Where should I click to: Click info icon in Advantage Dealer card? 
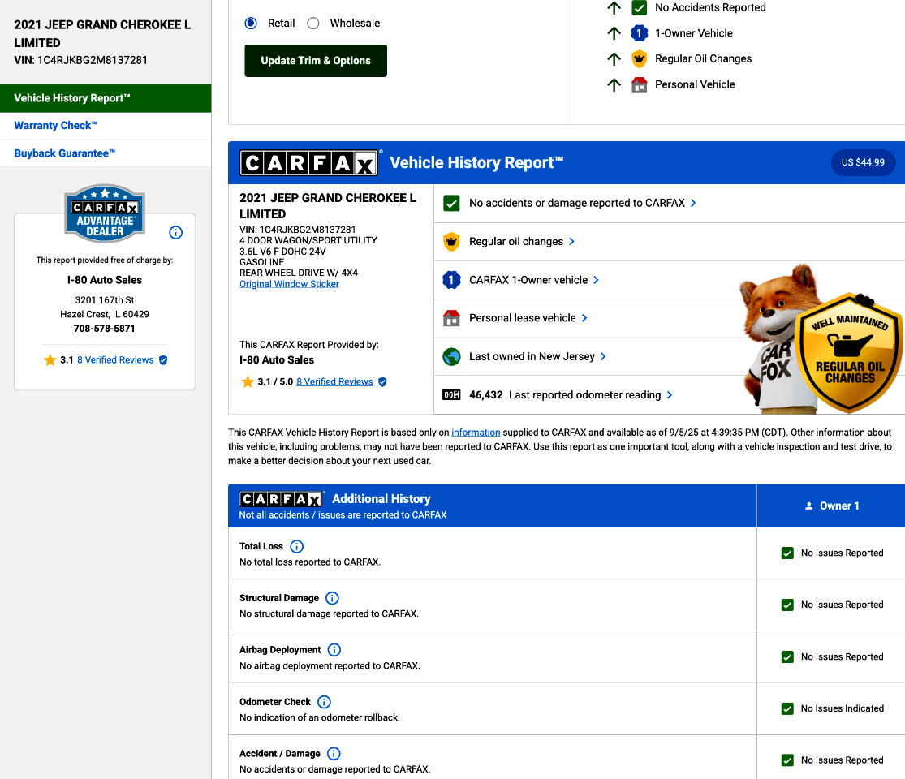(175, 233)
